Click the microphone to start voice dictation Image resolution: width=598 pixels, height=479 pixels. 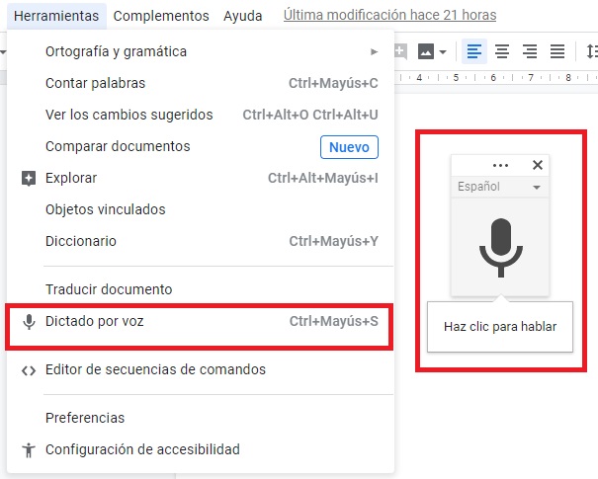[499, 247]
